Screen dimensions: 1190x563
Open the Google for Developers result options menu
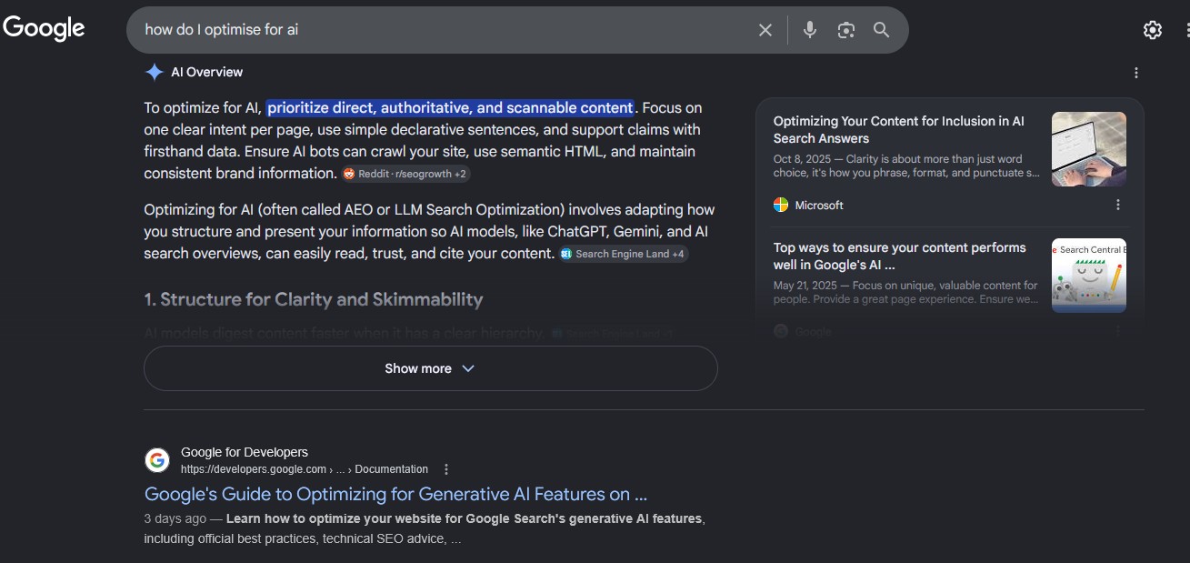click(445, 469)
